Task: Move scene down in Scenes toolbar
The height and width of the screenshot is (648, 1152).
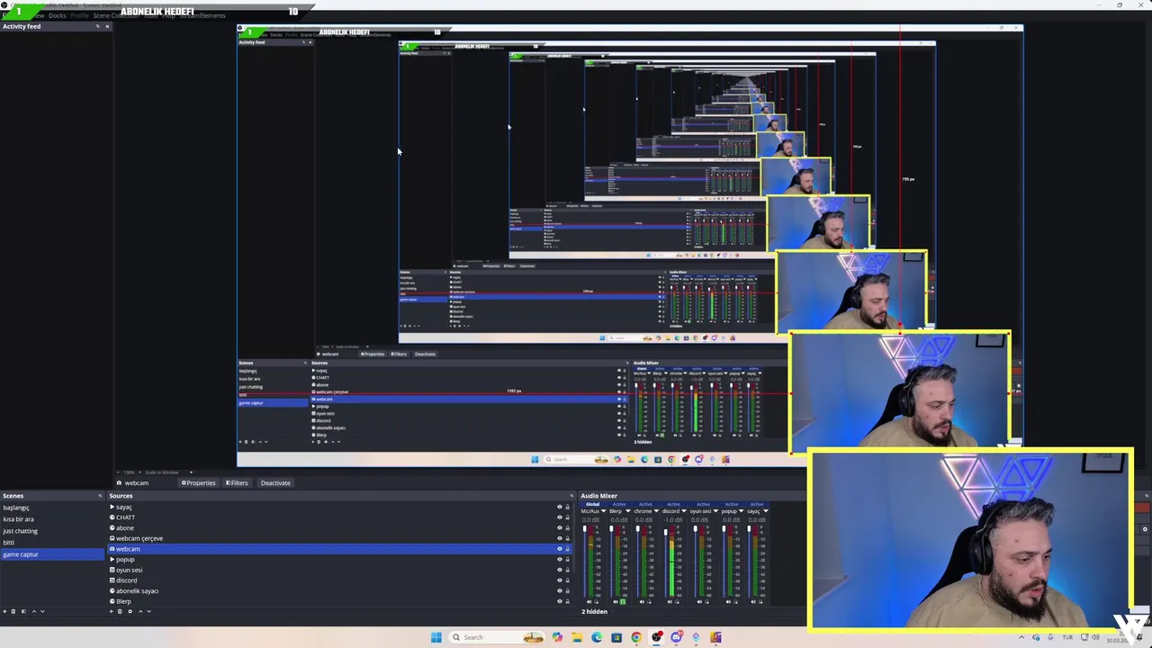Action: pos(42,611)
